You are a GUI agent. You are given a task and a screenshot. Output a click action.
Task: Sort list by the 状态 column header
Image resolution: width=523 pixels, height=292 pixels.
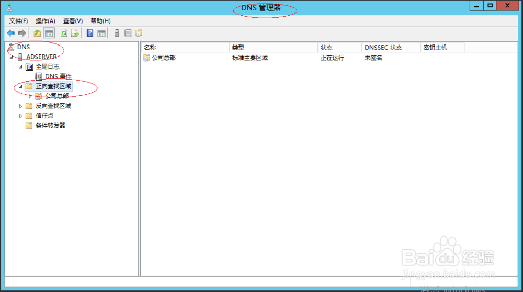pyautogui.click(x=339, y=48)
